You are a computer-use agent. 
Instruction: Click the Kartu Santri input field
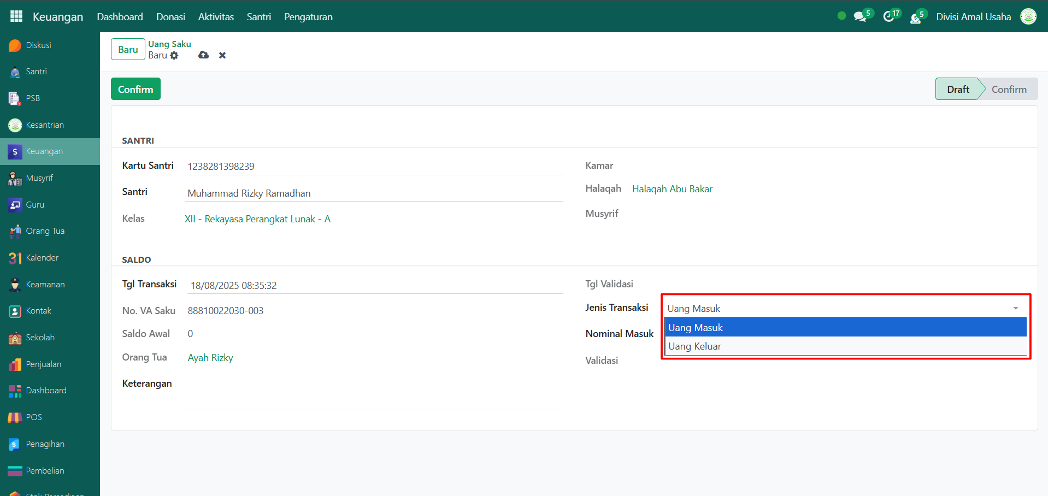(374, 167)
